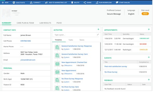Open the Summary tab
Screen dimensions: 153x94
click(6, 23)
